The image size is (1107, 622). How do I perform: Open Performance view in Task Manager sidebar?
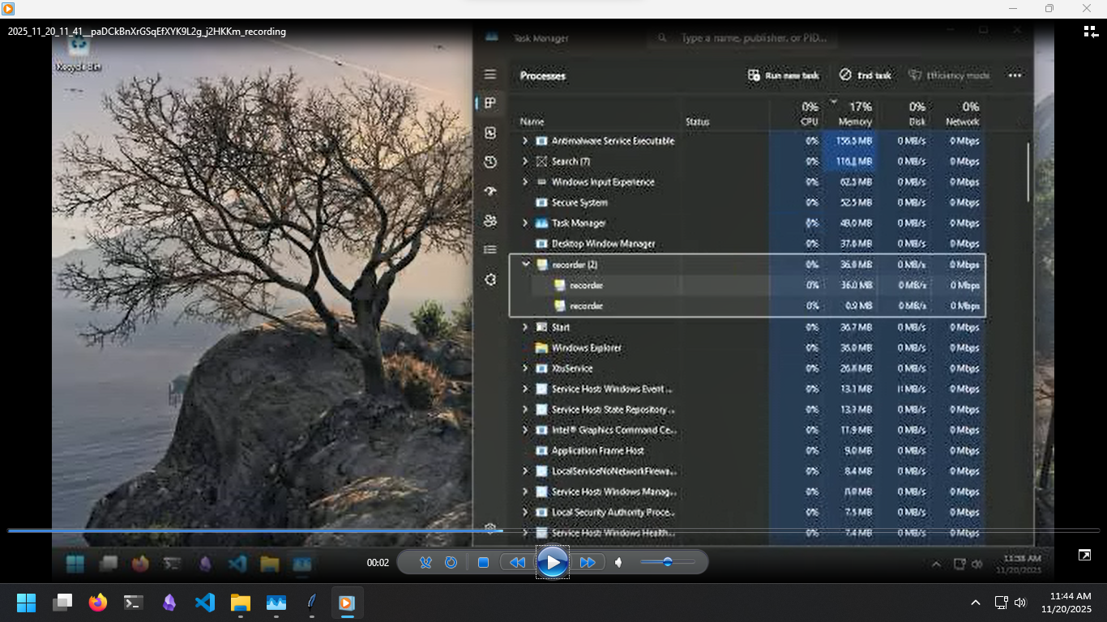pyautogui.click(x=489, y=133)
